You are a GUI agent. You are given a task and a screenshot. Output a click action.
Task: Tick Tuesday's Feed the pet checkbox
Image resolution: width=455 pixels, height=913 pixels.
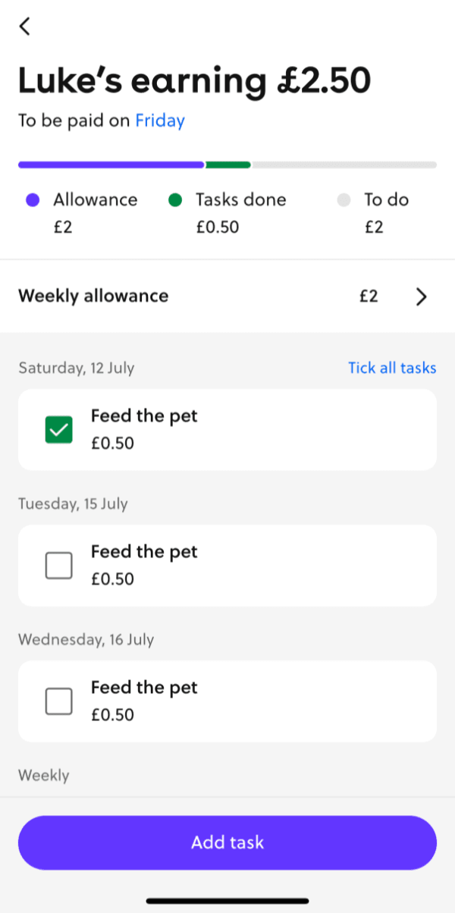tap(59, 566)
